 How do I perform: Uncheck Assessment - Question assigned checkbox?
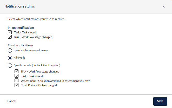17,81
